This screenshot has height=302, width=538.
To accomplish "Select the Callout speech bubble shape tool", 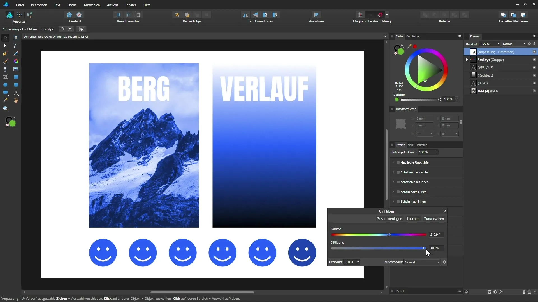I will pos(5,93).
